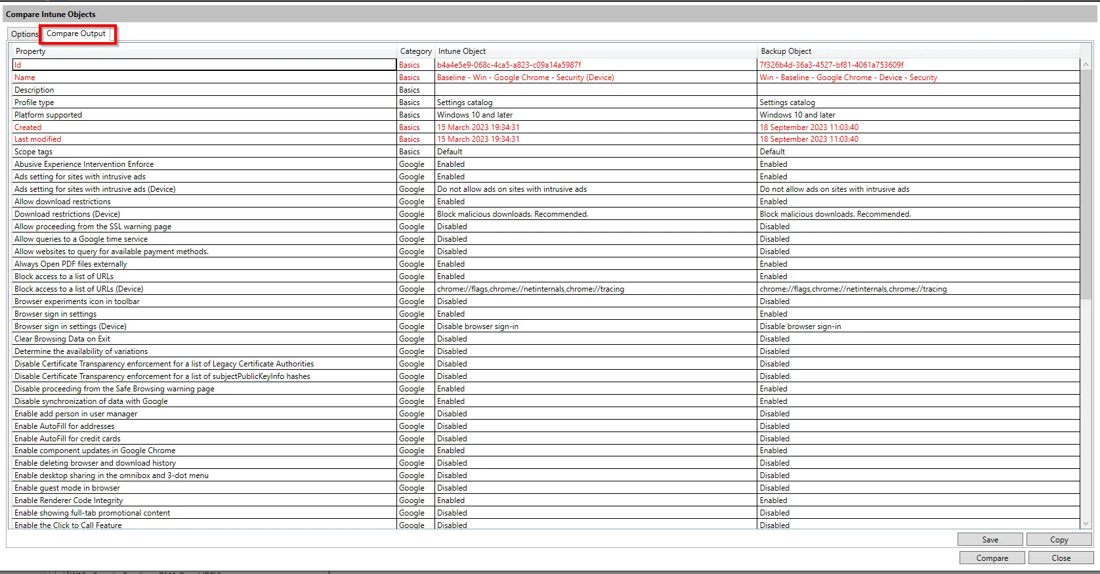The width and height of the screenshot is (1100, 574).
Task: Click 'Enable deleting browser and download history'
Action: [x=95, y=463]
